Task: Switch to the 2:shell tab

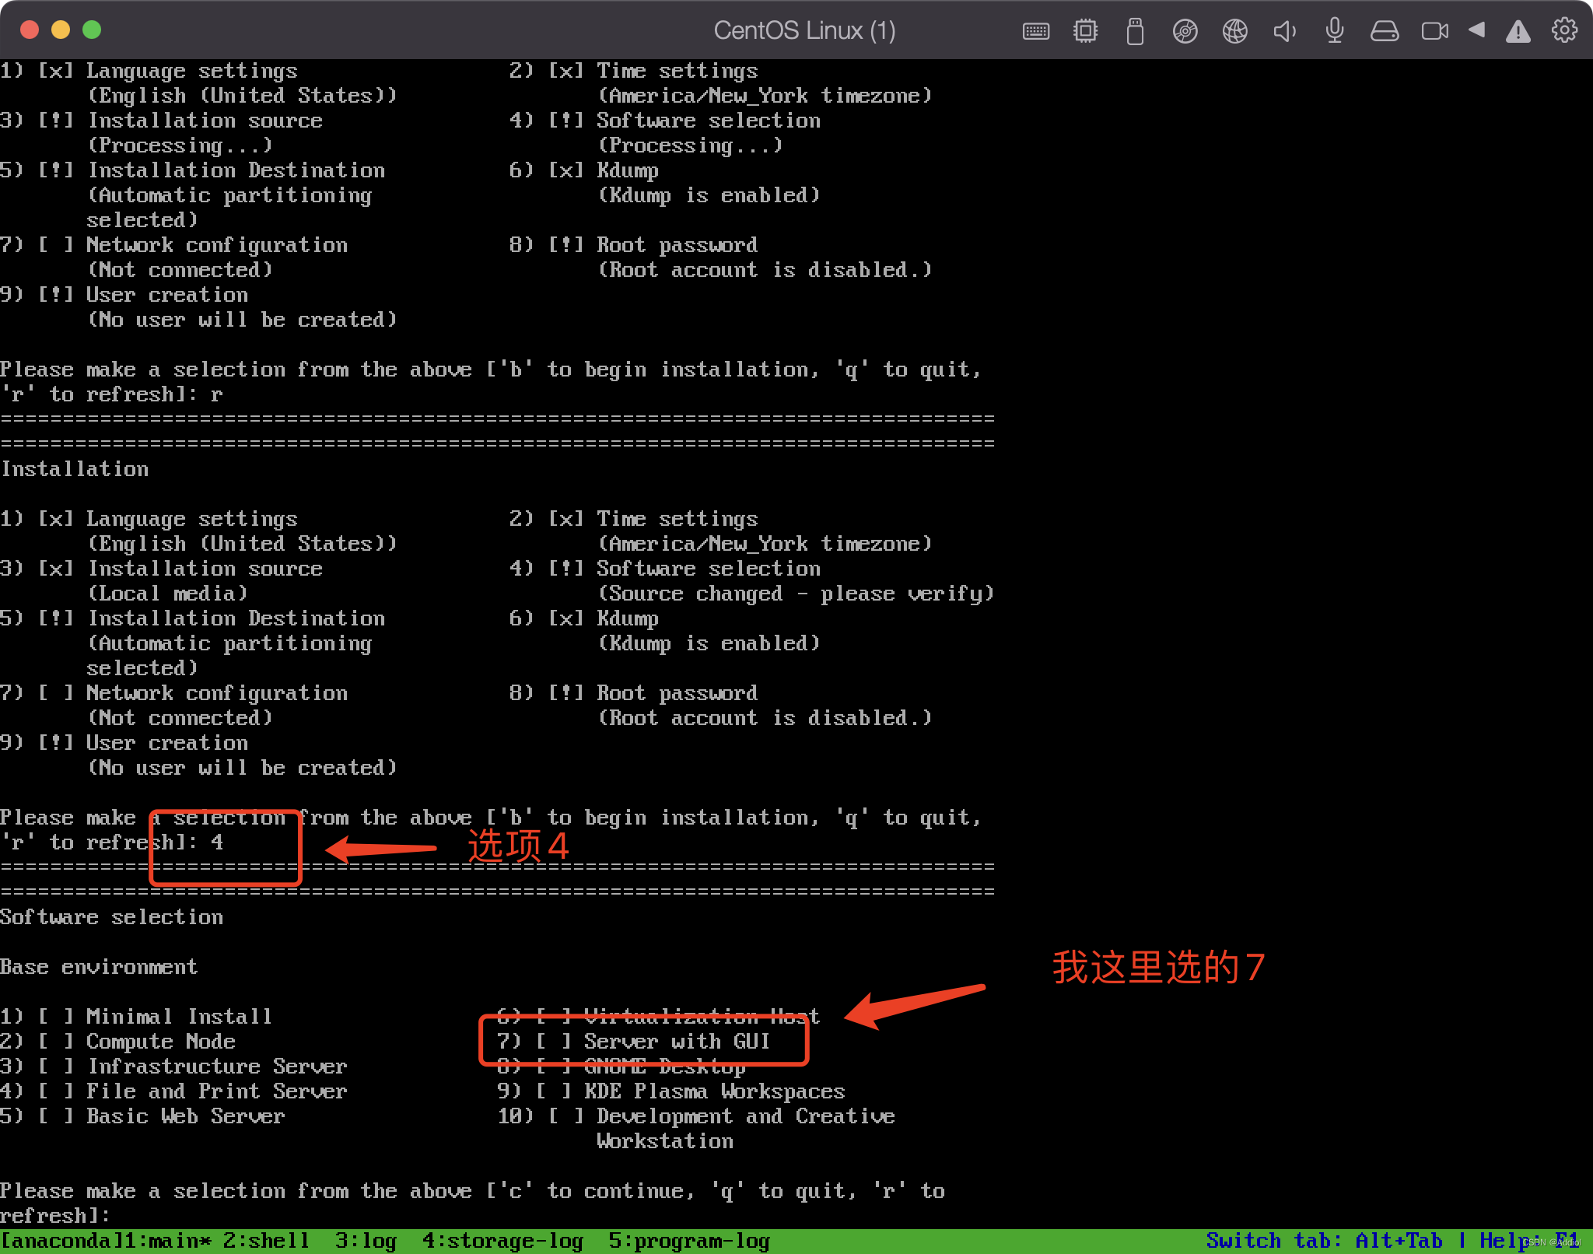Action: click(x=266, y=1240)
